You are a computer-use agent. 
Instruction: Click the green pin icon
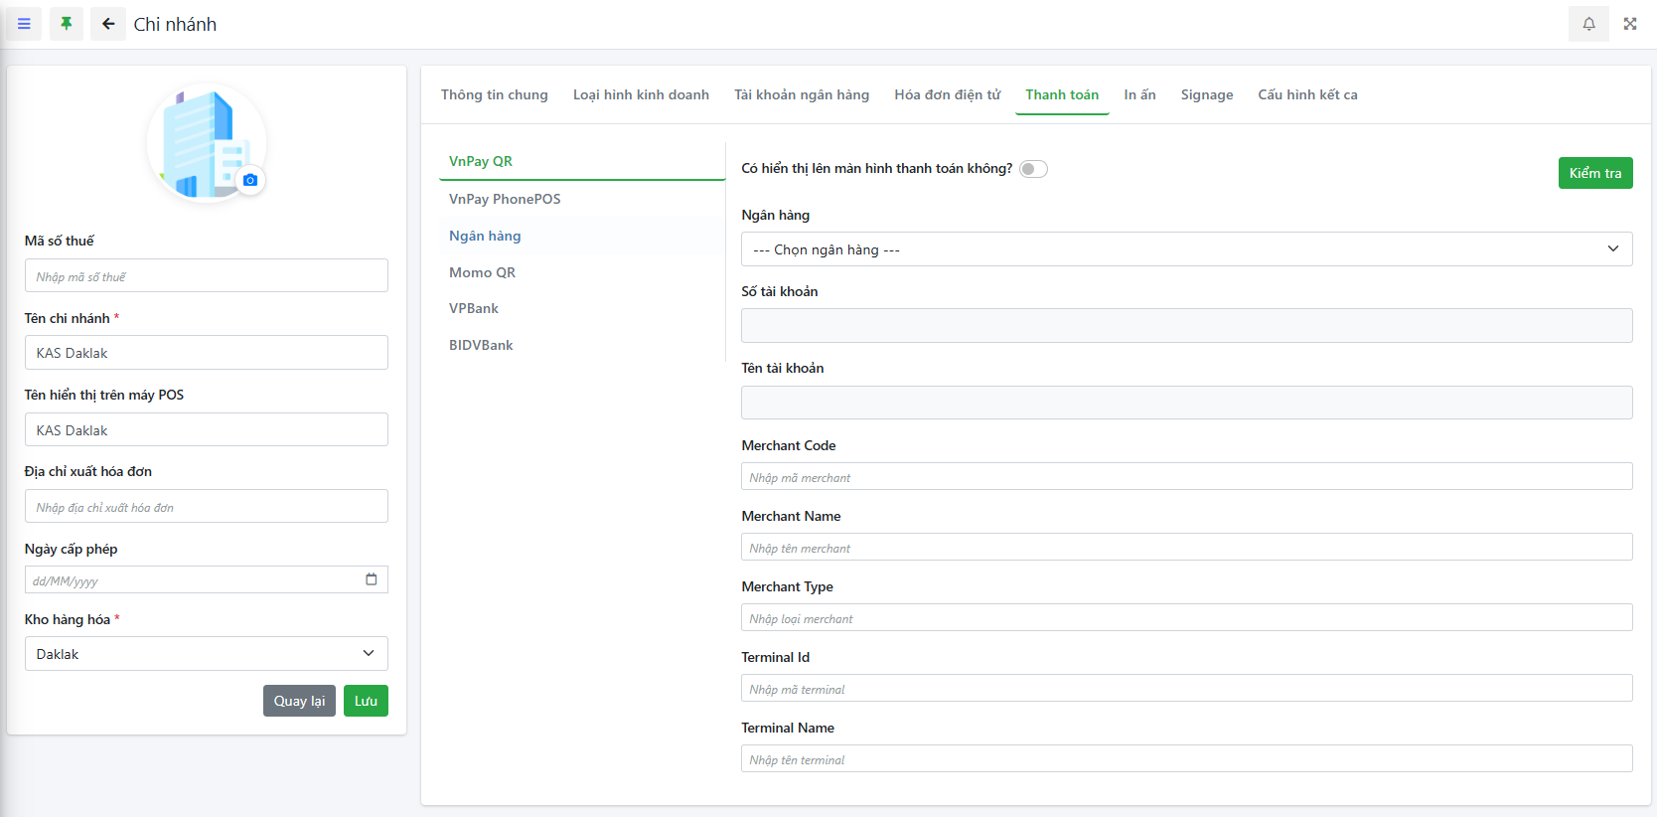pyautogui.click(x=67, y=24)
